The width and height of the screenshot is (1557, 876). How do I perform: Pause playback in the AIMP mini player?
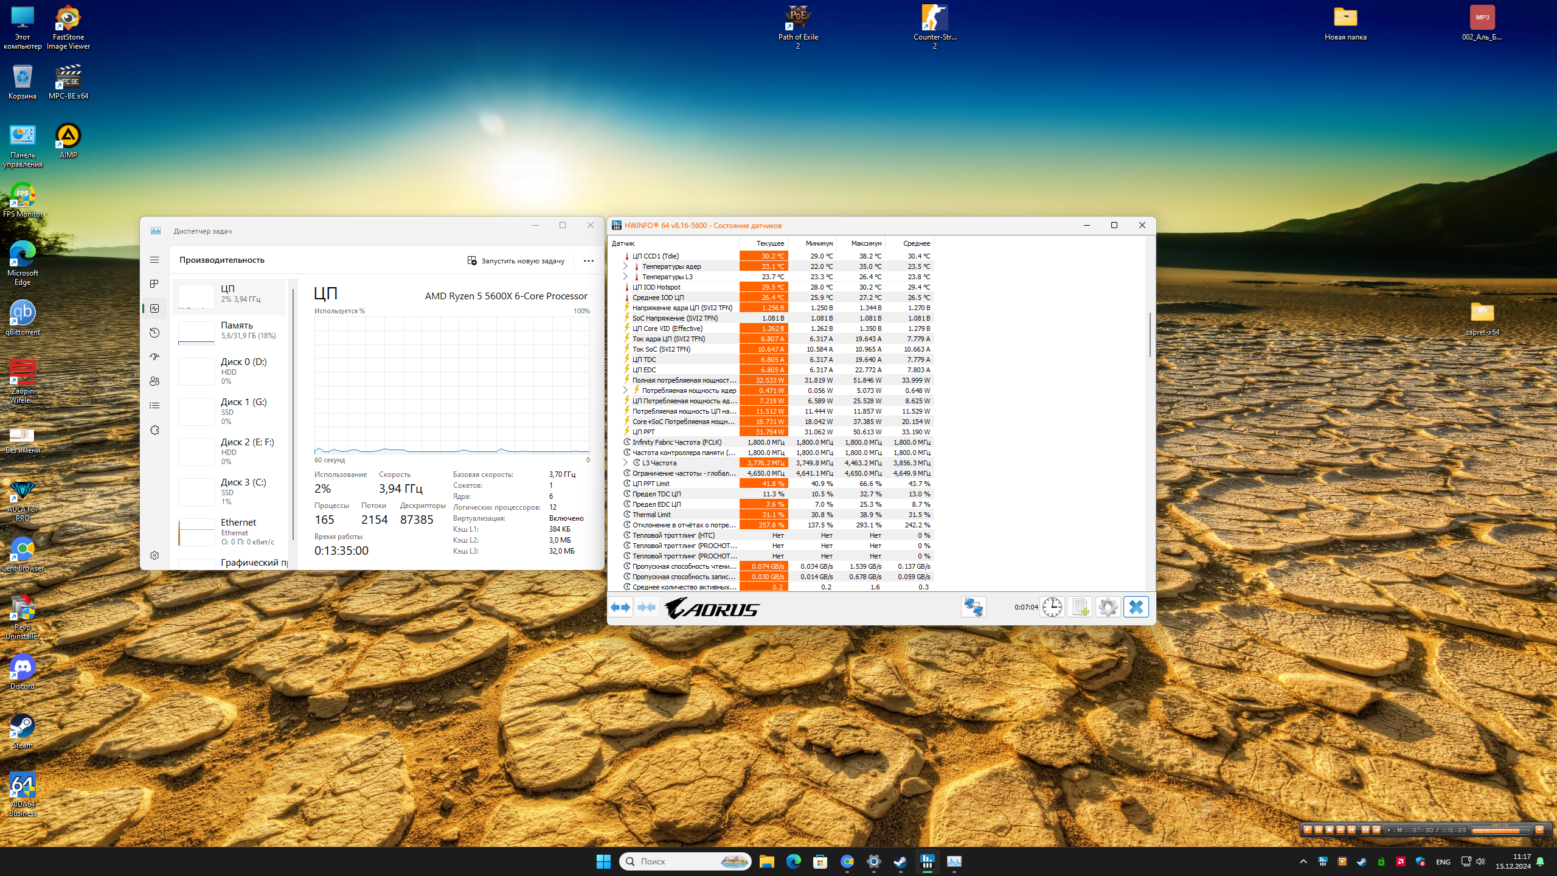tap(1319, 830)
